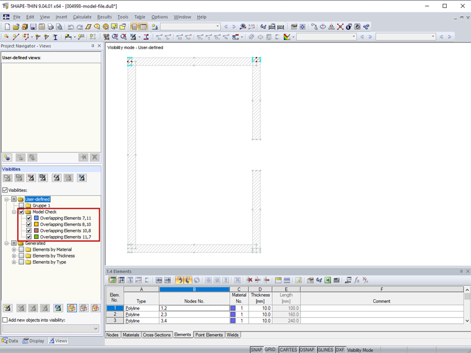Select the I-section profile tool

click(x=55, y=37)
